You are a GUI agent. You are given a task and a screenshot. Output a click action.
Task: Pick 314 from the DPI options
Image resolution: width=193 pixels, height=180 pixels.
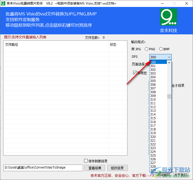(158, 114)
